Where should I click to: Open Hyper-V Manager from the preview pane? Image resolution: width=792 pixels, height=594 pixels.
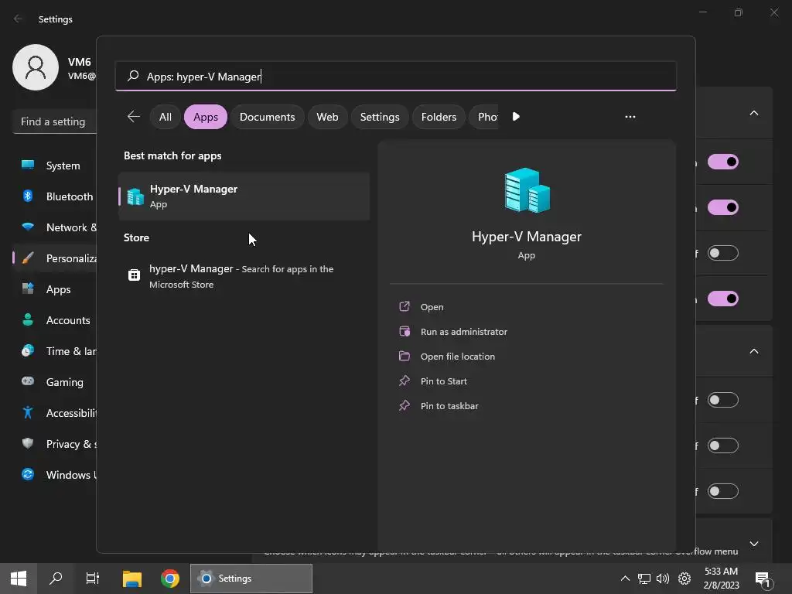(432, 306)
